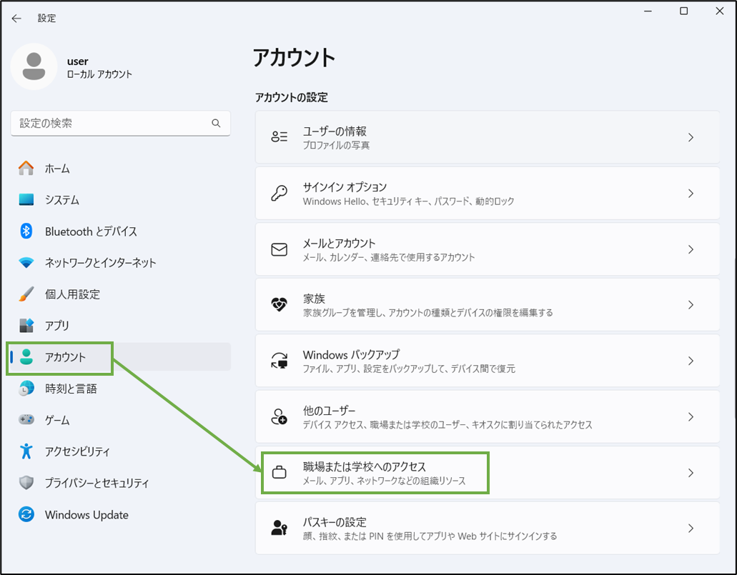This screenshot has height=575, width=737.
Task: Click the envelope icon for mail accounts
Action: click(x=280, y=249)
